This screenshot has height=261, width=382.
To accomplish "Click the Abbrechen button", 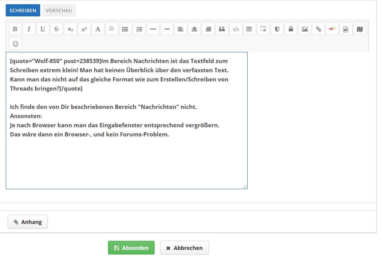I will click(184, 248).
